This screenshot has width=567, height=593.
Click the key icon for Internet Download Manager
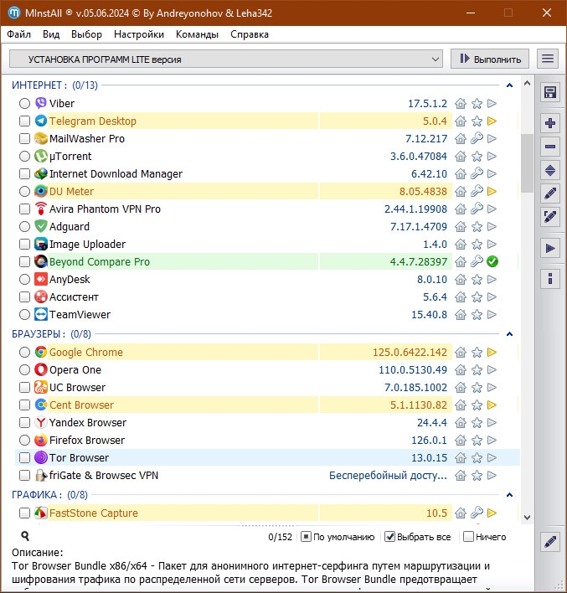click(477, 173)
